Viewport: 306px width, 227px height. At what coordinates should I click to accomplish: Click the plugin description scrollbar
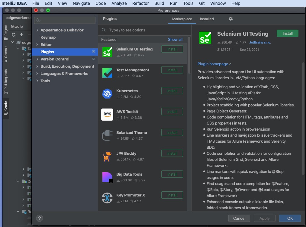303,118
